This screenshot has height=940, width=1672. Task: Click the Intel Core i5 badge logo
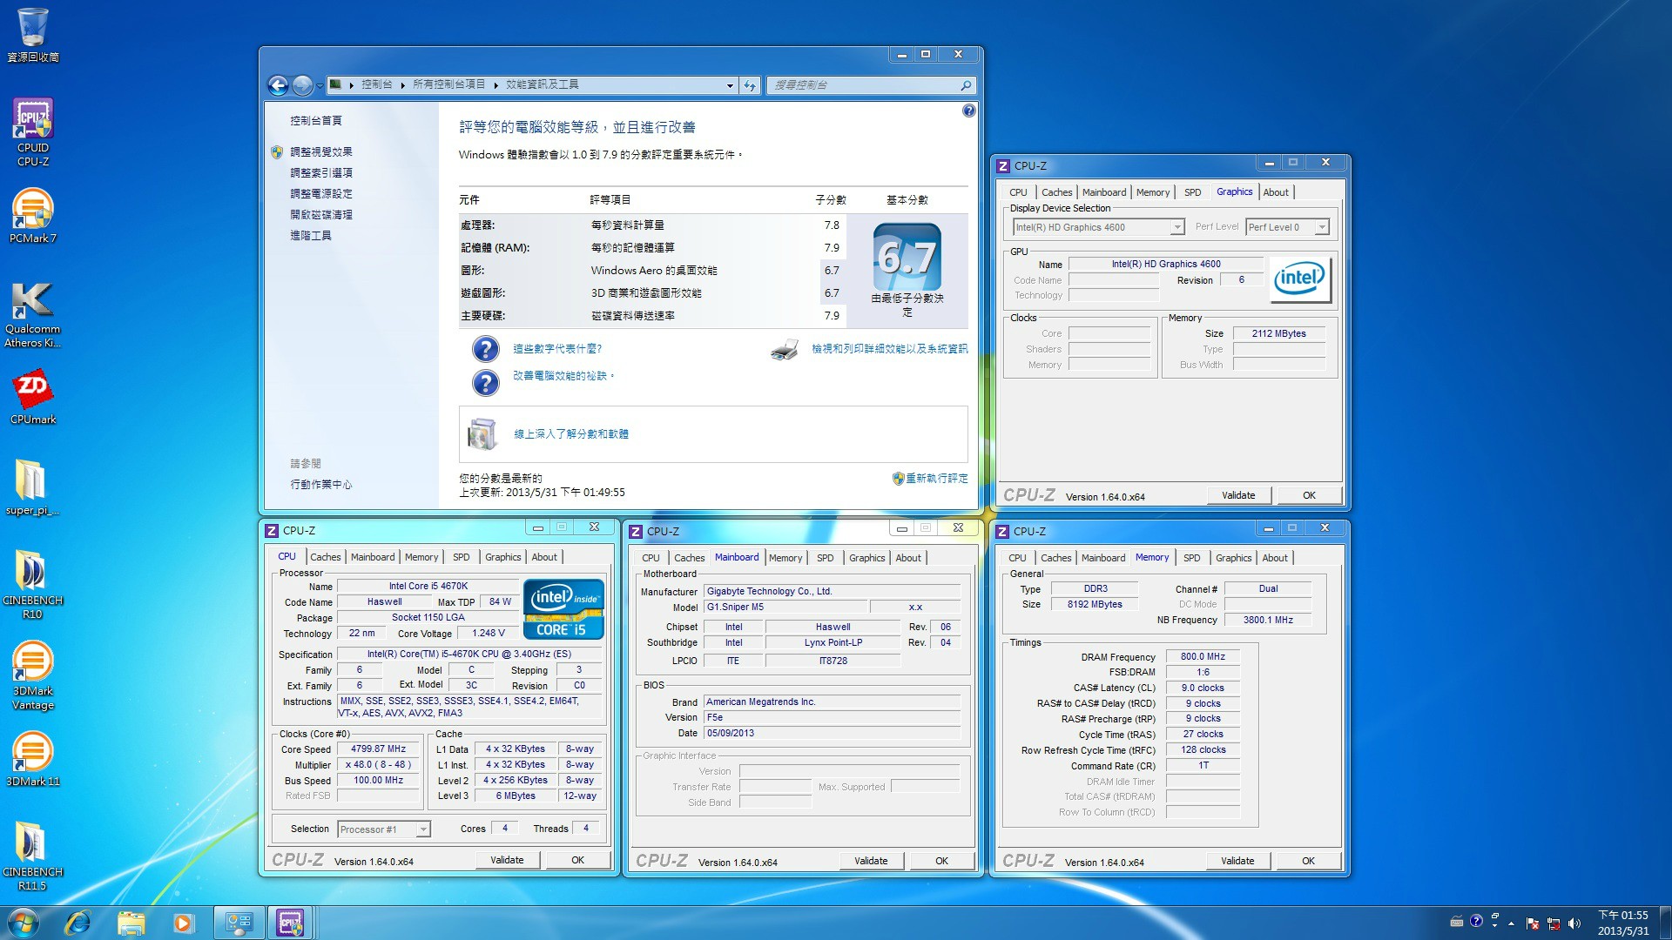[x=564, y=609]
